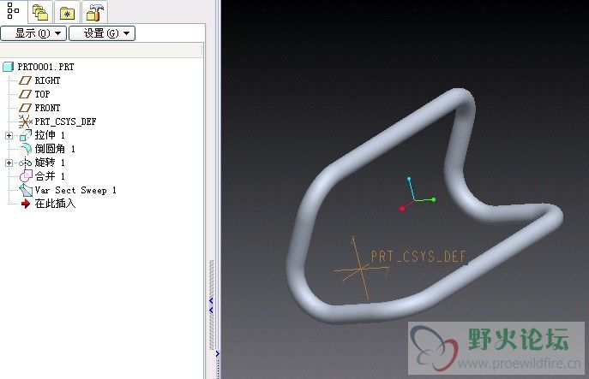The height and width of the screenshot is (379, 589).
Task: Open the Folder Browser tab
Action: [40, 12]
